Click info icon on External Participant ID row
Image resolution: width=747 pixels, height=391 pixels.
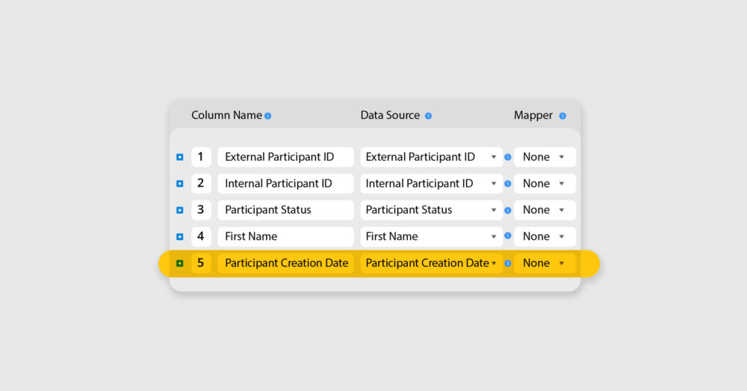tap(508, 157)
